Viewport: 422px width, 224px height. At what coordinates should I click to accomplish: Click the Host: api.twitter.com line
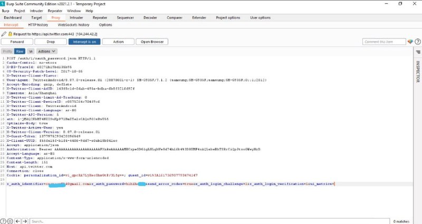click(30, 167)
